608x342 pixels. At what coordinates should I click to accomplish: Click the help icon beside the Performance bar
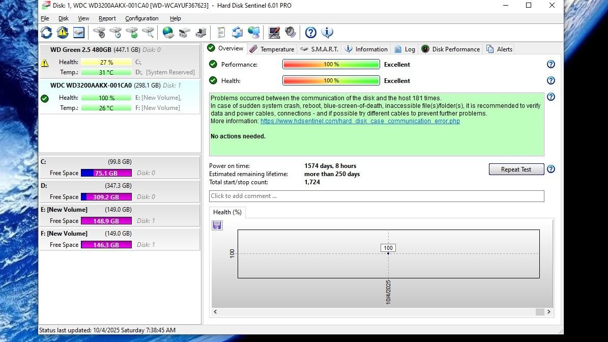coord(551,65)
